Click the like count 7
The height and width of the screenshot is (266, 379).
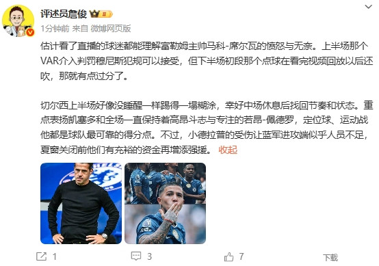[x=241, y=256]
